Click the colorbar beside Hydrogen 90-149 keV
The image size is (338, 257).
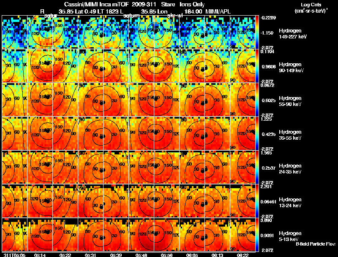[257, 66]
